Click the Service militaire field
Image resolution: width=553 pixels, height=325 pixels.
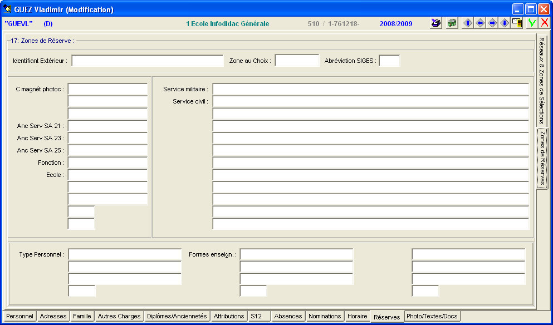371,89
